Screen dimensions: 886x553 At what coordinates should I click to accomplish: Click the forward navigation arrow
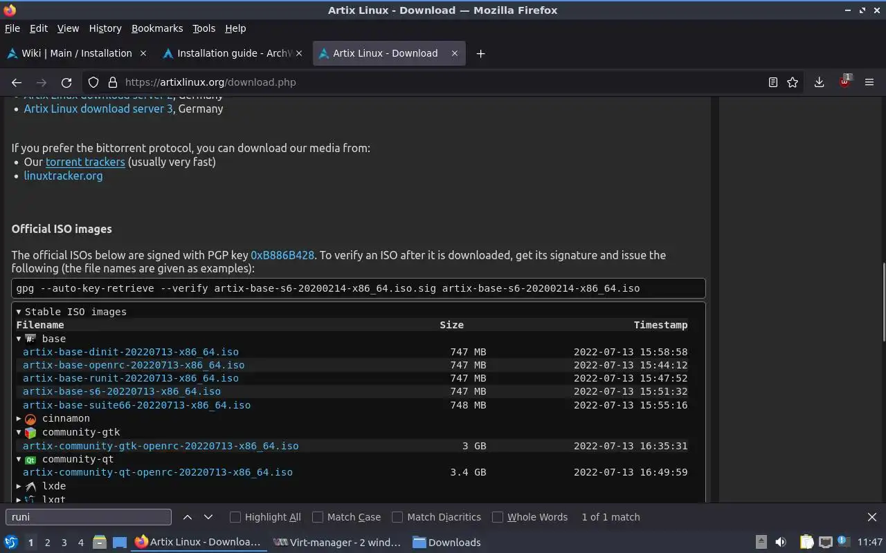point(42,82)
